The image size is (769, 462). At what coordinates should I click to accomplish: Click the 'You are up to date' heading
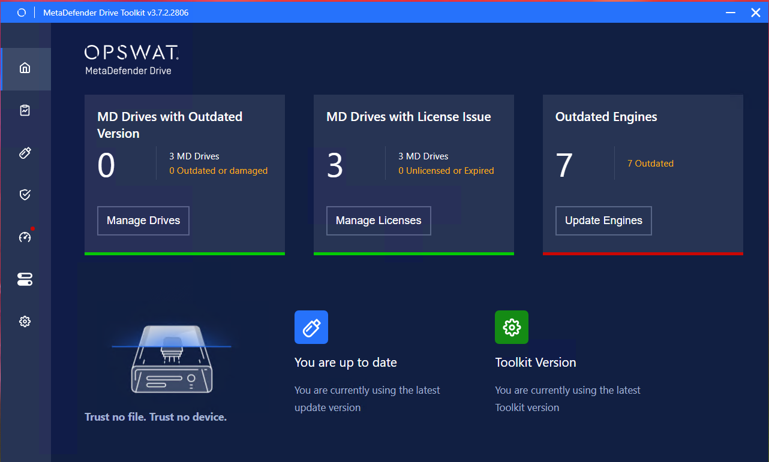(346, 363)
